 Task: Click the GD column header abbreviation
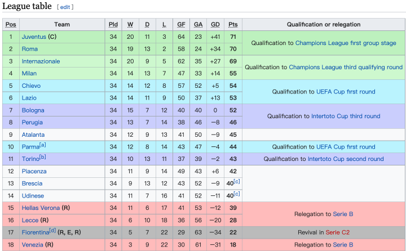215,24
